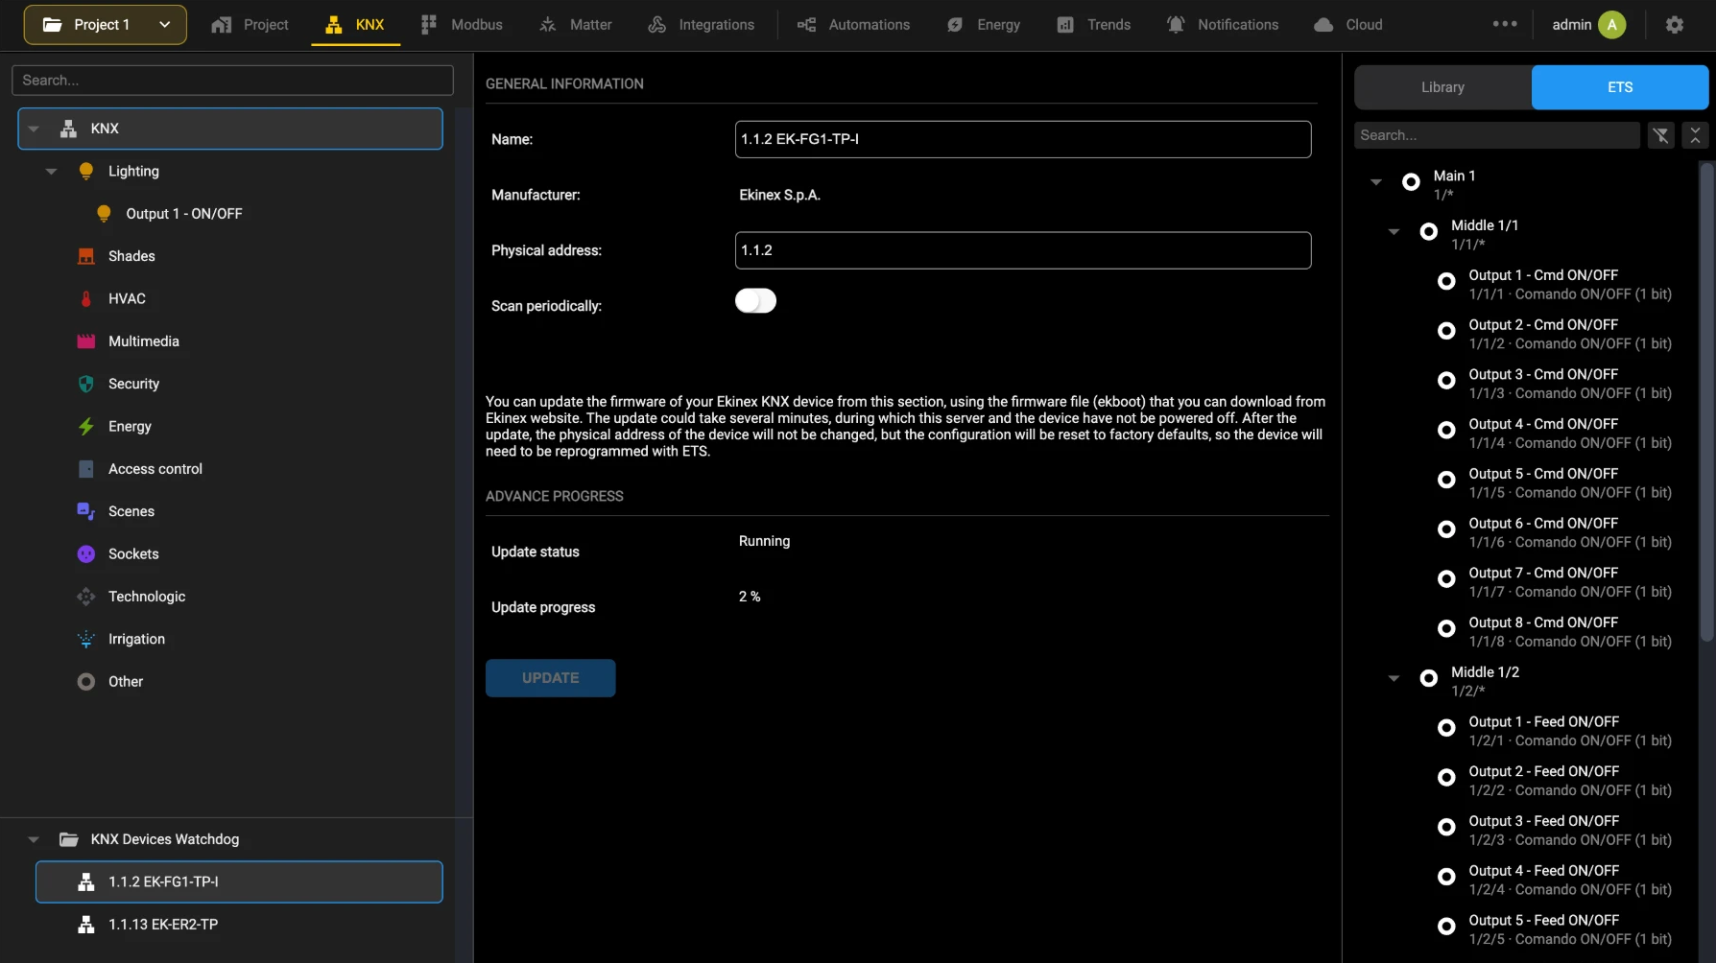This screenshot has height=963, width=1716.
Task: Click the ETS panel vertical scrollbar
Action: pyautogui.click(x=1706, y=402)
